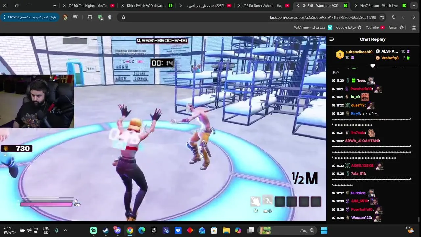
Task: Go back one page in Chrome
Action: point(413,17)
